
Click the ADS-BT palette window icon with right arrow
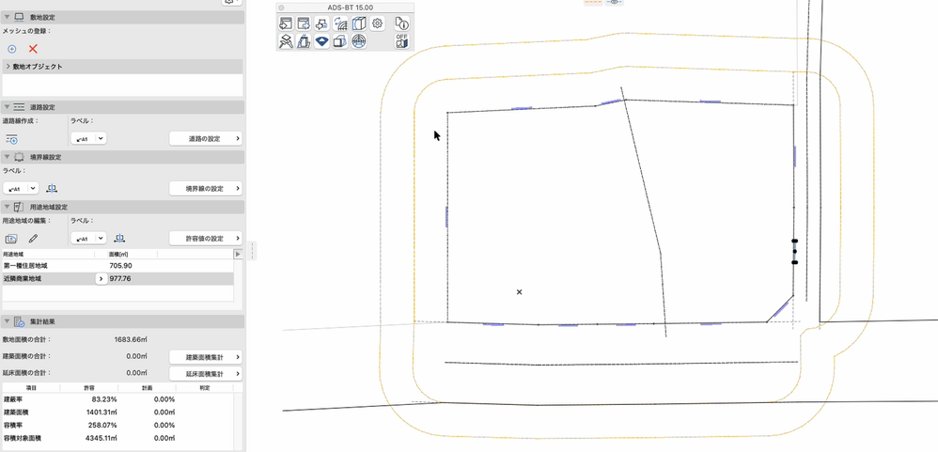(304, 23)
